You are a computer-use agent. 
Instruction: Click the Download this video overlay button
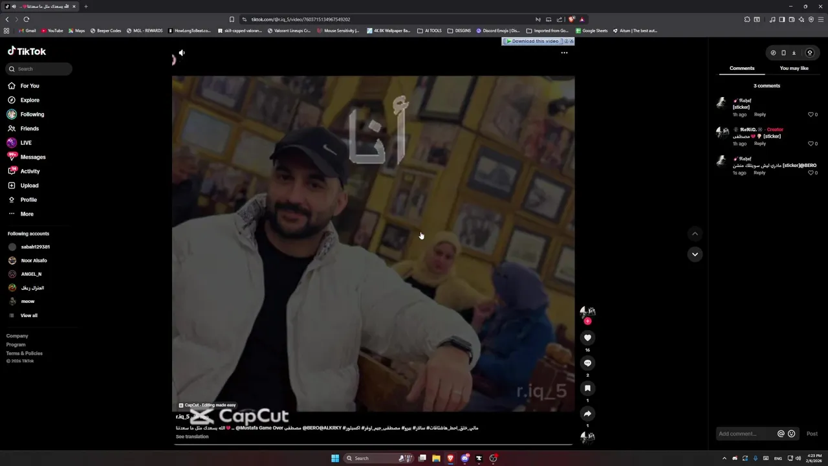point(532,41)
